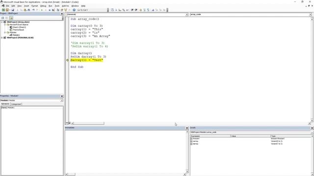This screenshot has height=176, width=314.
Task: Click View Code icon in Project pane
Action: pyautogui.click(x=2, y=18)
